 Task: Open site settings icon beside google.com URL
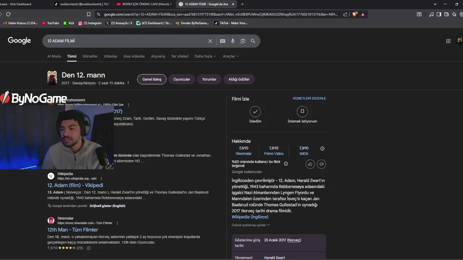pos(98,14)
